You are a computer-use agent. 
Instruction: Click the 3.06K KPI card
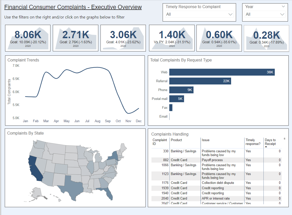pyautogui.click(x=123, y=38)
